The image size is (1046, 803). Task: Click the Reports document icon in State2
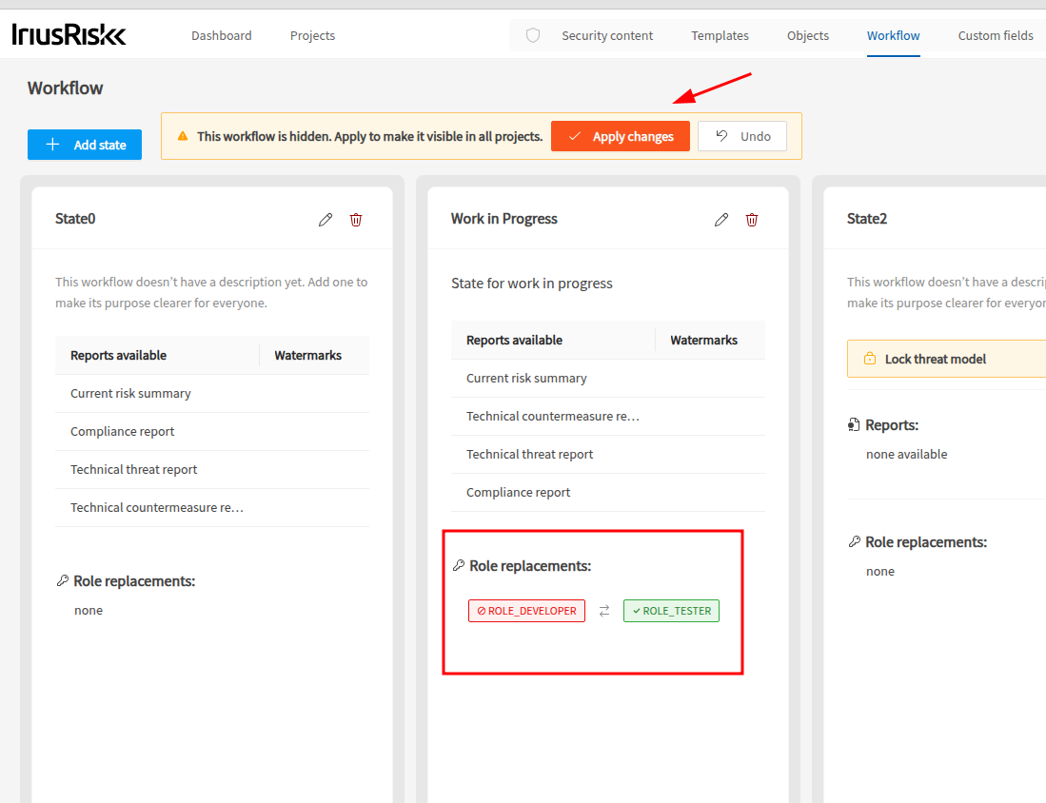[x=854, y=425]
